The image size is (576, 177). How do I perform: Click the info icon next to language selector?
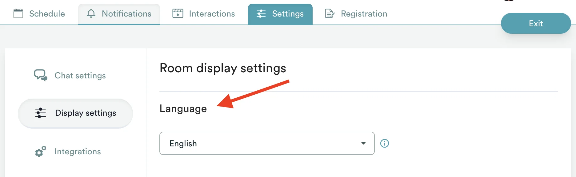click(385, 143)
